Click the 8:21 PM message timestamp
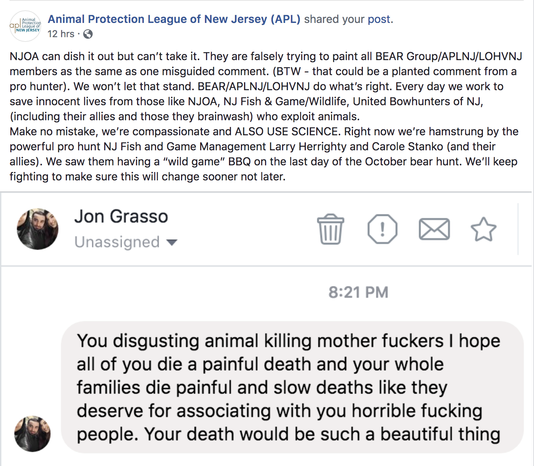 (x=358, y=292)
